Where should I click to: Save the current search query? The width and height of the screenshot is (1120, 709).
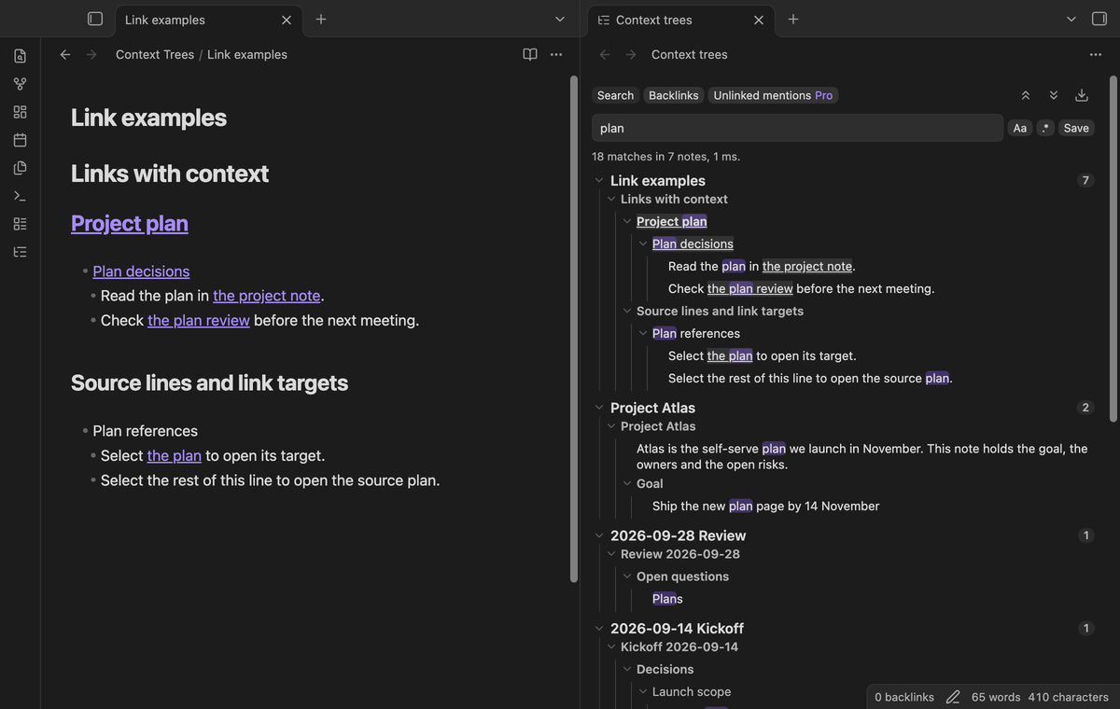(1076, 128)
